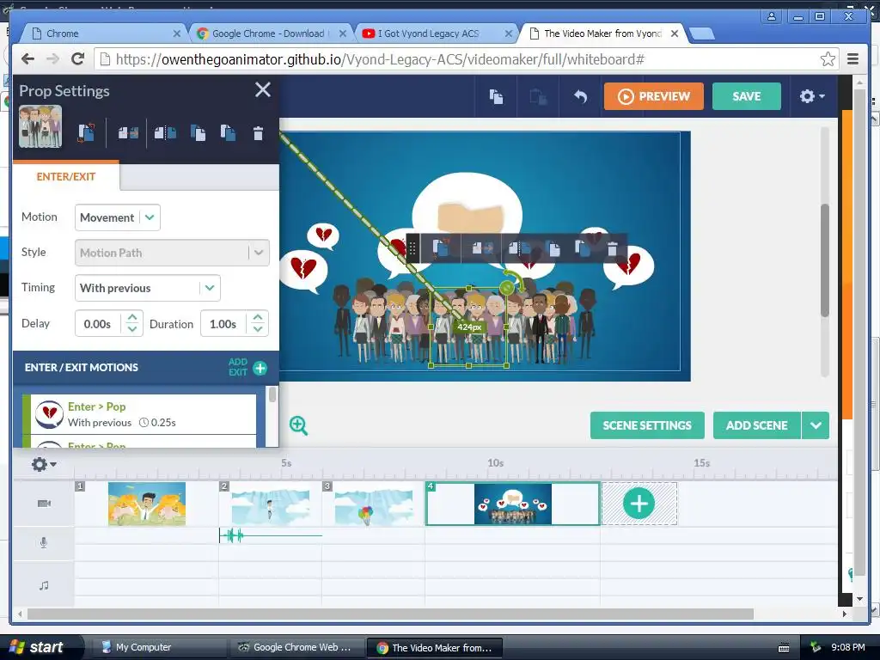This screenshot has width=880, height=660.
Task: Delete prop using Prop Settings trash icon
Action: click(258, 133)
